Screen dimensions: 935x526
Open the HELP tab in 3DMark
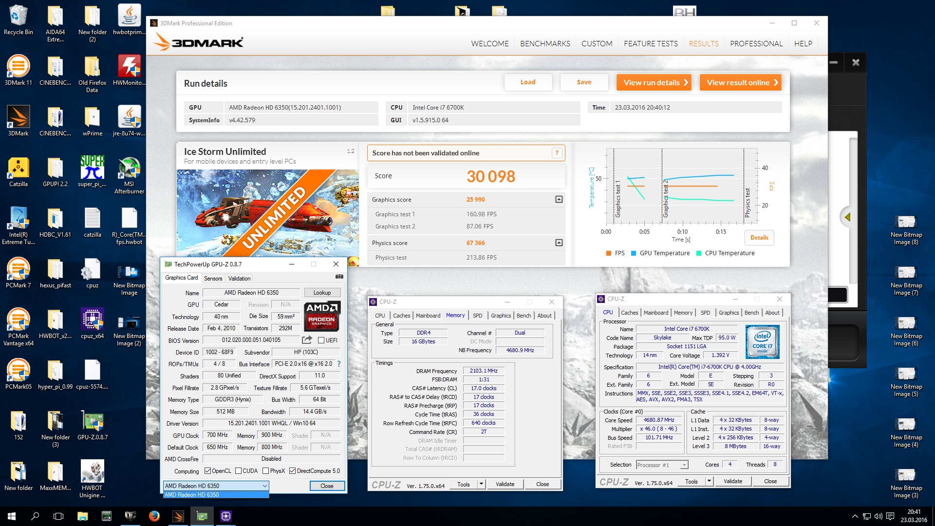(x=803, y=43)
